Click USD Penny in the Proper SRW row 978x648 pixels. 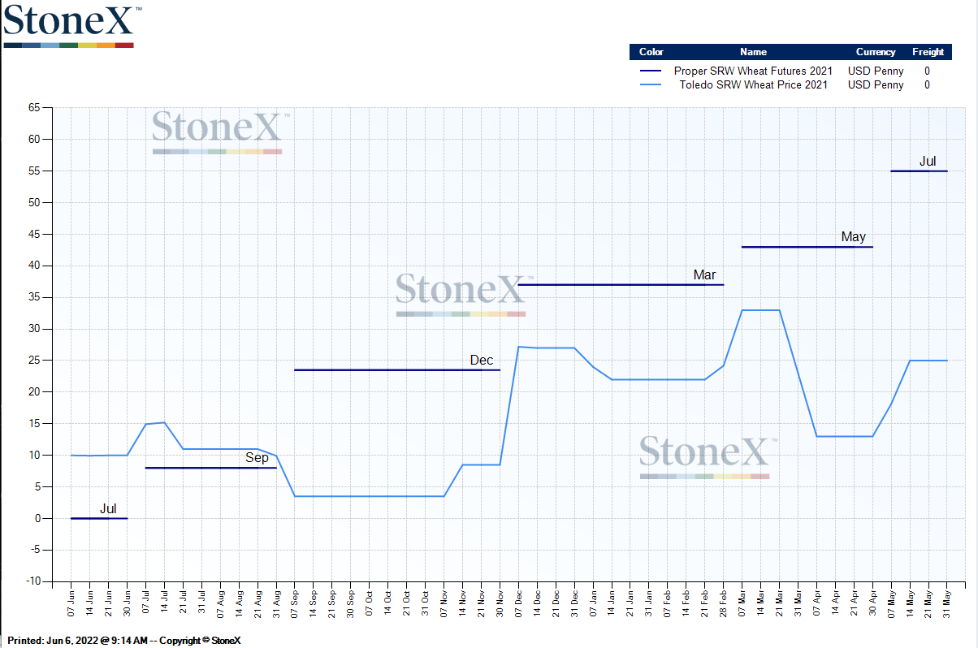coord(876,71)
